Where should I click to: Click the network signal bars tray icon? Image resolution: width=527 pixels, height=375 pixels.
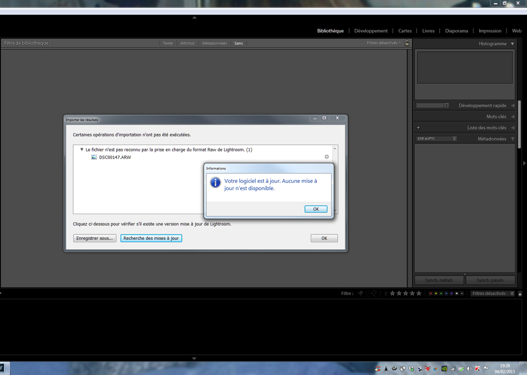(452, 369)
